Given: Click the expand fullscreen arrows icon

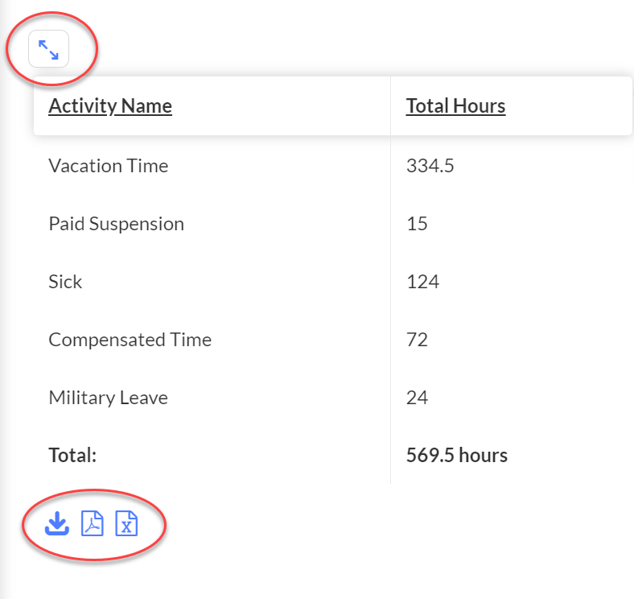Looking at the screenshot, I should point(48,49).
